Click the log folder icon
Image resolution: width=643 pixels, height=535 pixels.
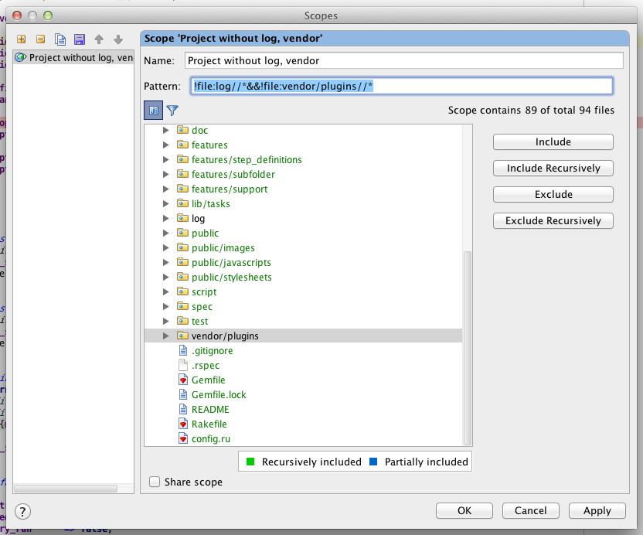click(182, 218)
